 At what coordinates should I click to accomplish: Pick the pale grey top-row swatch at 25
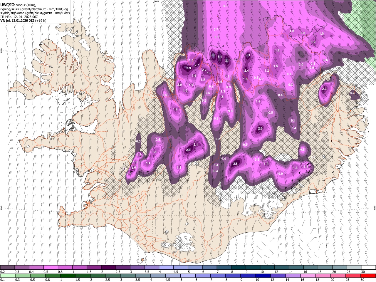(x=354, y=268)
